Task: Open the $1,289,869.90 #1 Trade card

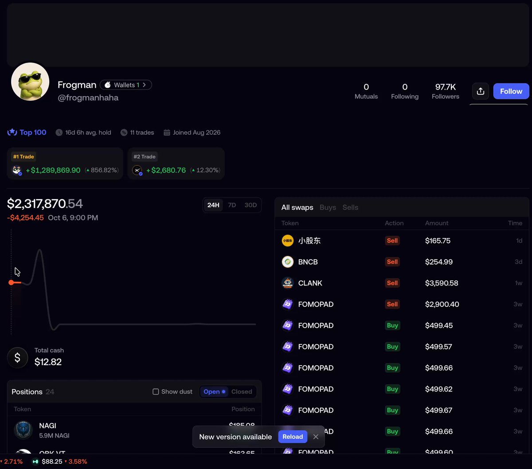Action: [65, 164]
